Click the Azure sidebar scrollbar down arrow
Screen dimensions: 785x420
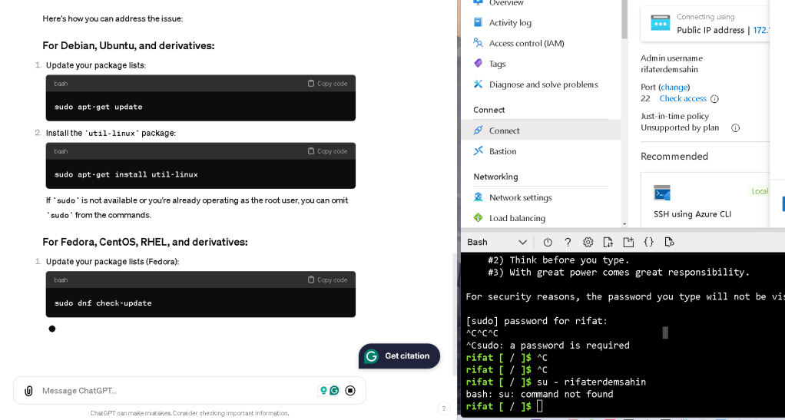click(624, 224)
